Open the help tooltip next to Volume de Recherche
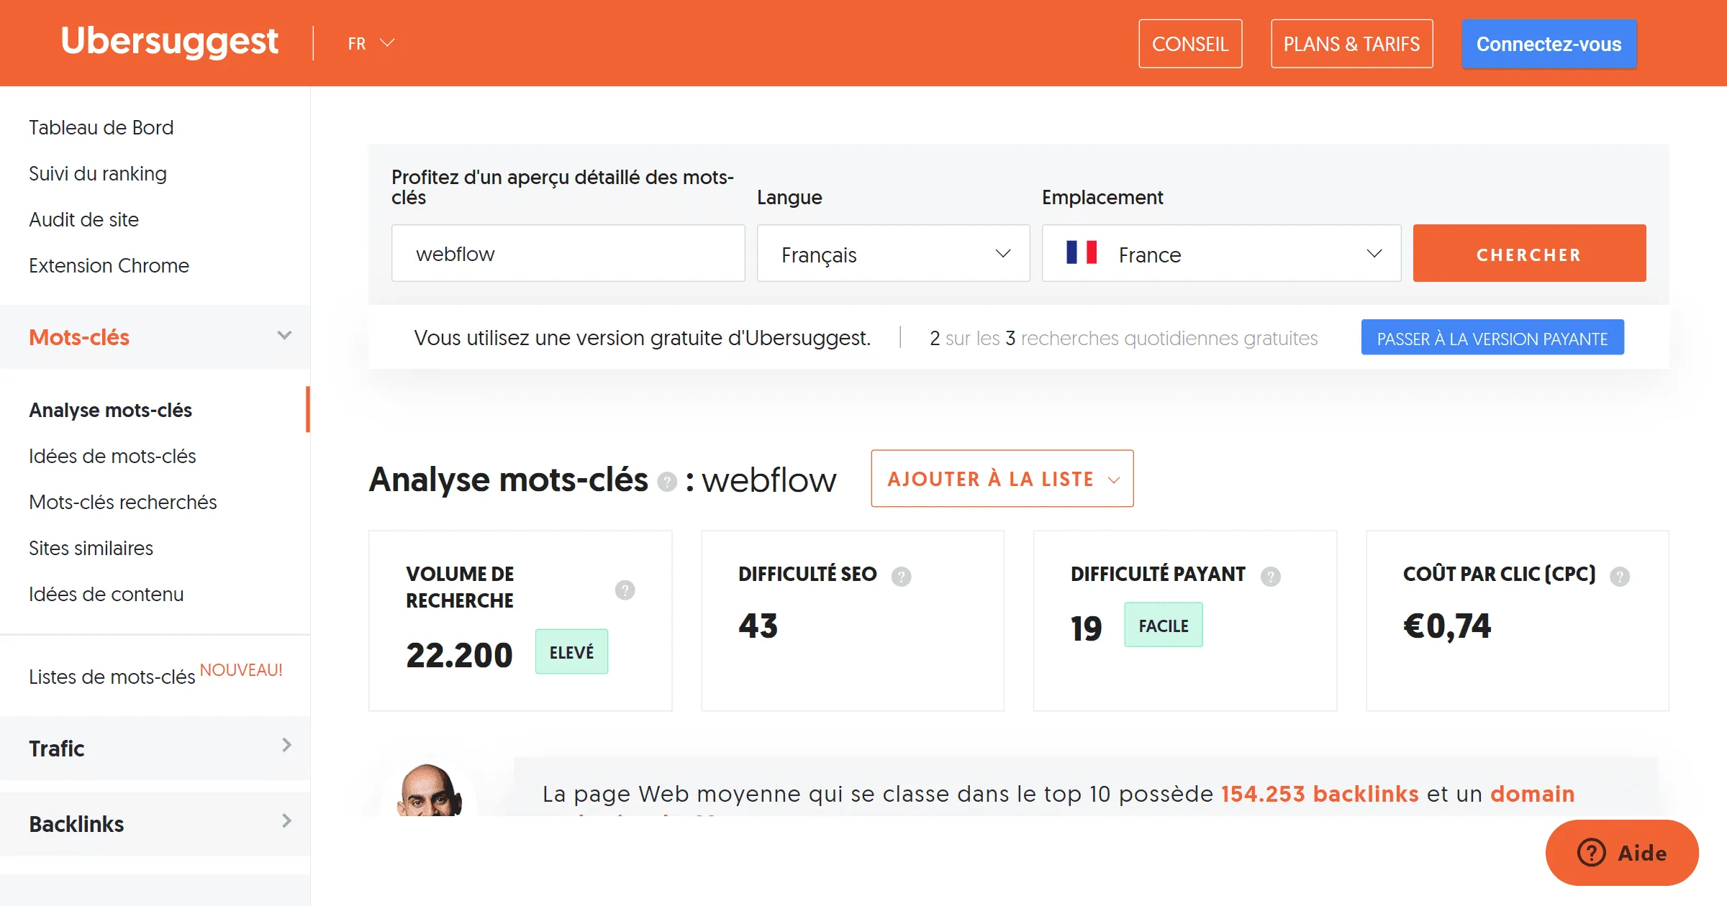1727x906 pixels. [625, 587]
